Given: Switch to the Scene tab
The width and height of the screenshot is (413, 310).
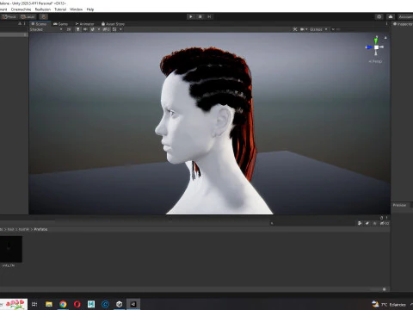Looking at the screenshot, I should tap(40, 24).
